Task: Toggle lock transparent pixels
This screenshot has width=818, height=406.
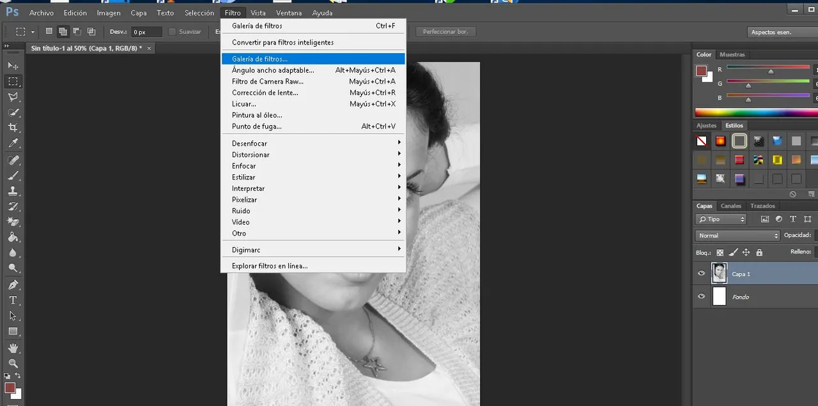Action: click(720, 252)
